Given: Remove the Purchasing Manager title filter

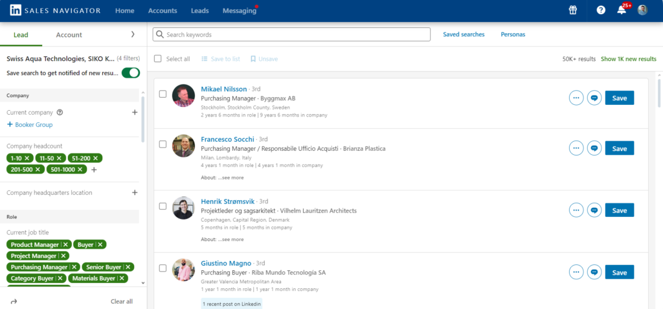Looking at the screenshot, I should [x=74, y=267].
